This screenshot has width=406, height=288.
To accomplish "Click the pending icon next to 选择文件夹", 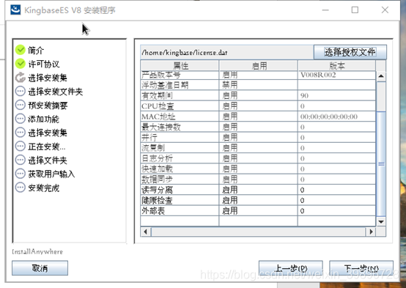I will tap(21, 160).
